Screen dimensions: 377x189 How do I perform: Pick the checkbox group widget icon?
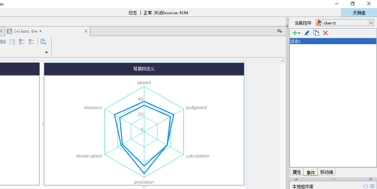coord(31,42)
